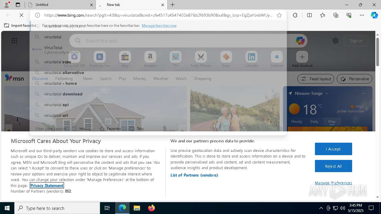381x214 pixels.
Task: Open the eBay shortcut
Action: [125, 59]
